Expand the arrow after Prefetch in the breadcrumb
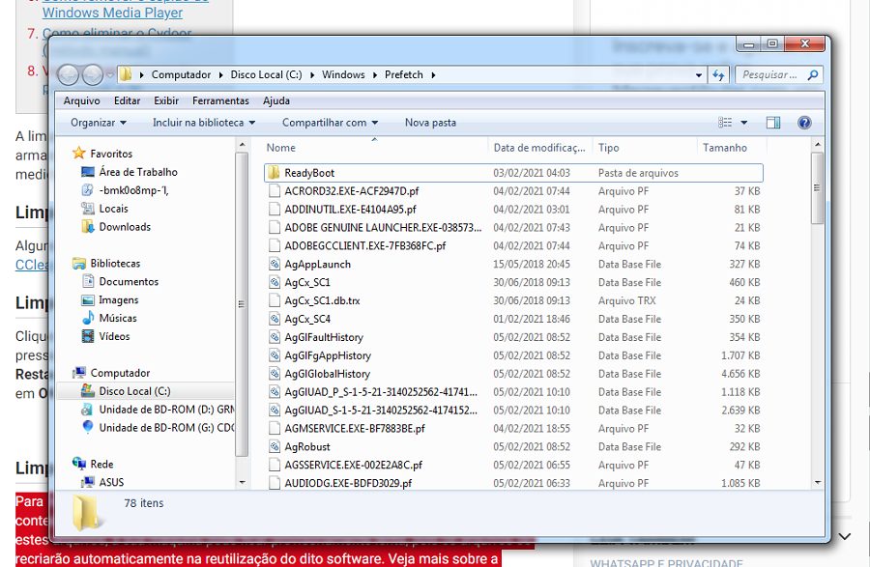This screenshot has width=870, height=567. (x=433, y=74)
